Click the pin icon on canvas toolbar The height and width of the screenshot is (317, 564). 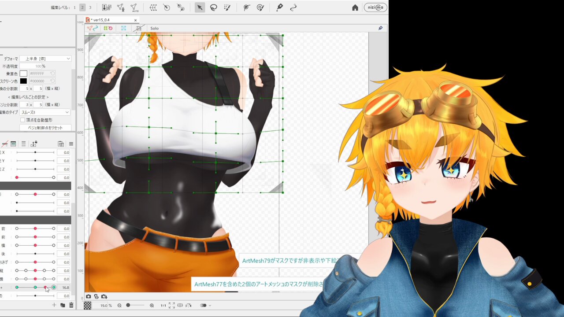[x=380, y=28]
